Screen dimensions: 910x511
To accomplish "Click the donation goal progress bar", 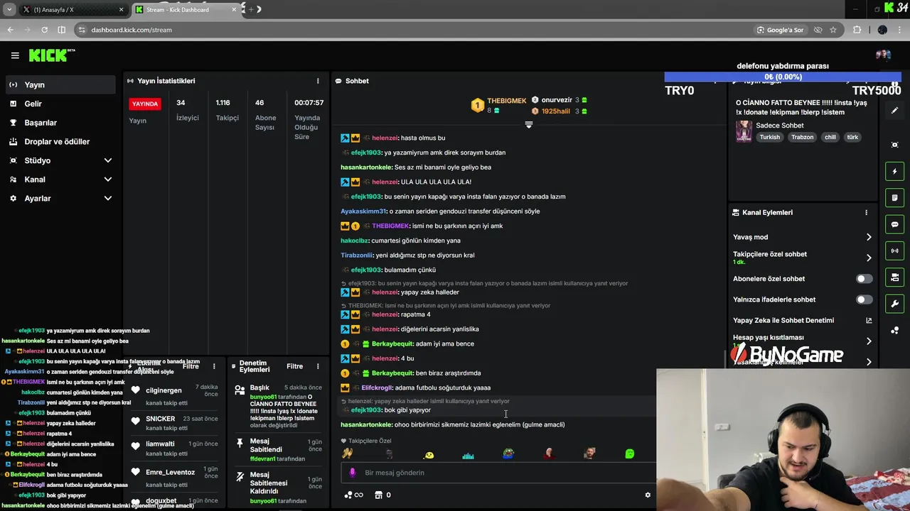I will [783, 77].
